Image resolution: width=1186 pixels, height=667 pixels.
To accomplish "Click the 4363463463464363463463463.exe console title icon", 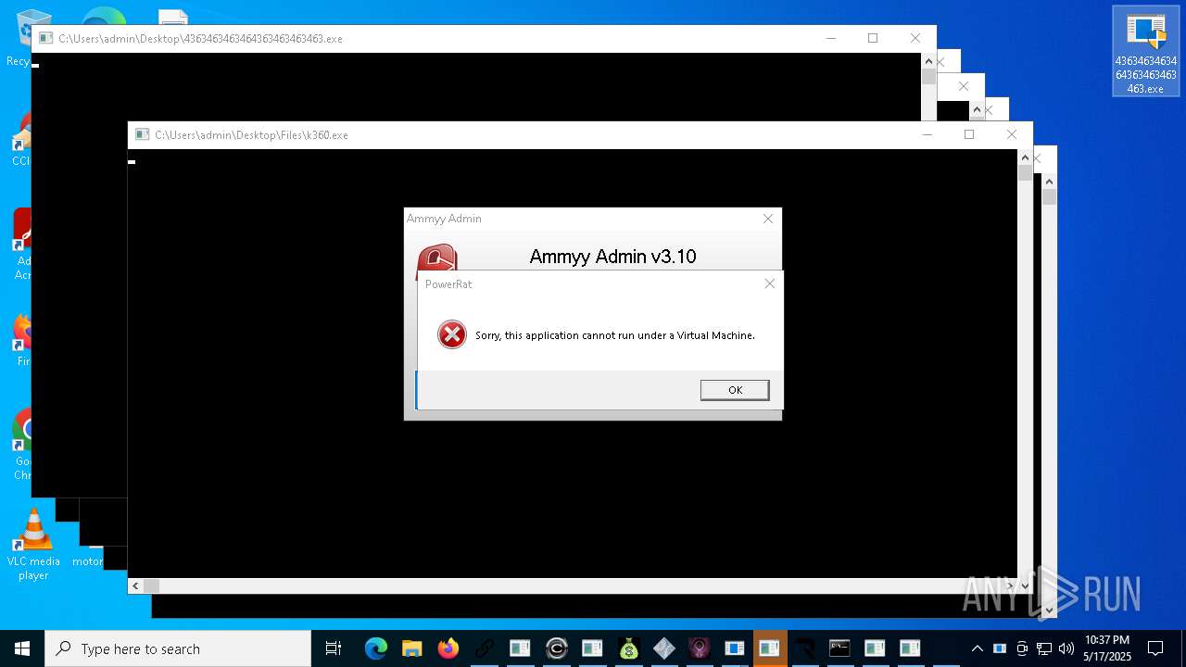I will click(x=45, y=39).
